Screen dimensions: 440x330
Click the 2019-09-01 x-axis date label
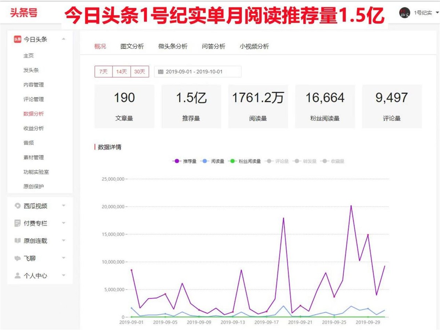pos(132,323)
